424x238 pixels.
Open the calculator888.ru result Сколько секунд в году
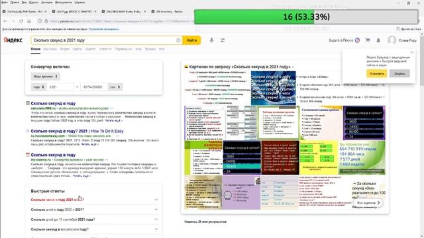[53, 103]
